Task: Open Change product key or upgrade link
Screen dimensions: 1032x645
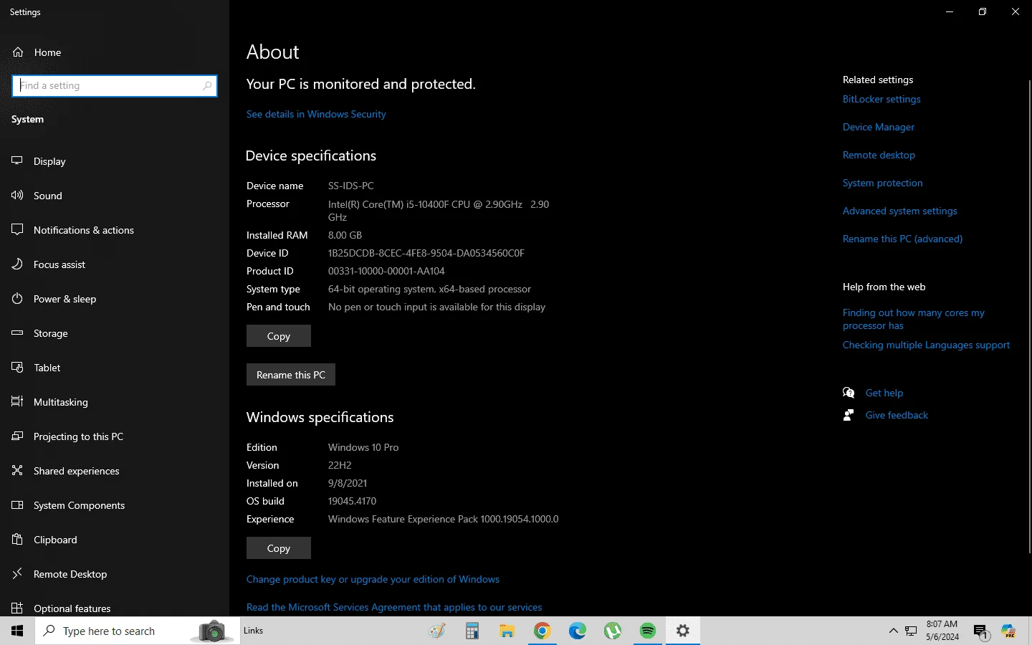Action: pyautogui.click(x=373, y=579)
